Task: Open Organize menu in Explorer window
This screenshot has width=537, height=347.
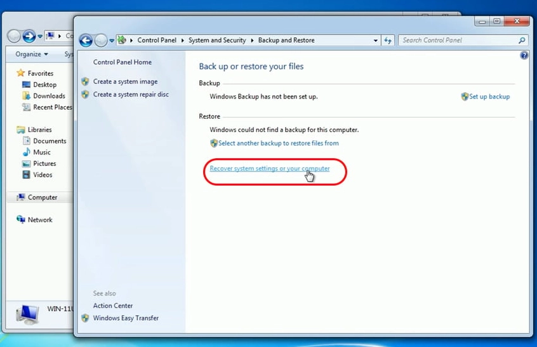Action: 32,54
